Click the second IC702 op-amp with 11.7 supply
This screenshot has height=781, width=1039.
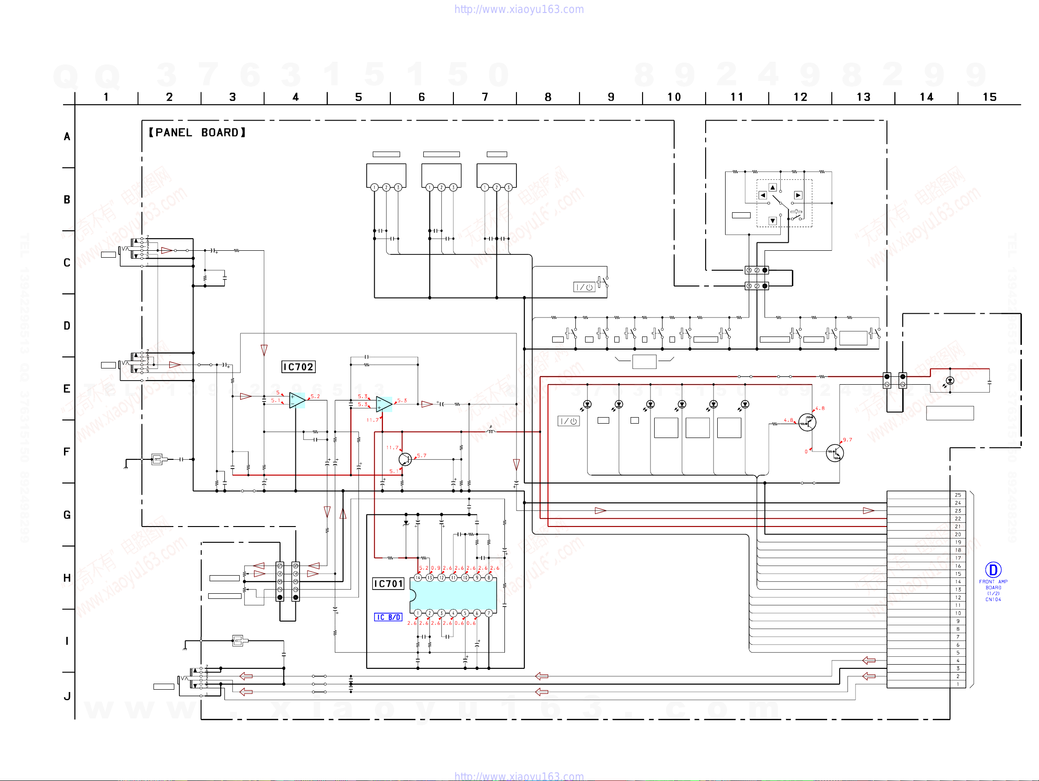coord(384,404)
